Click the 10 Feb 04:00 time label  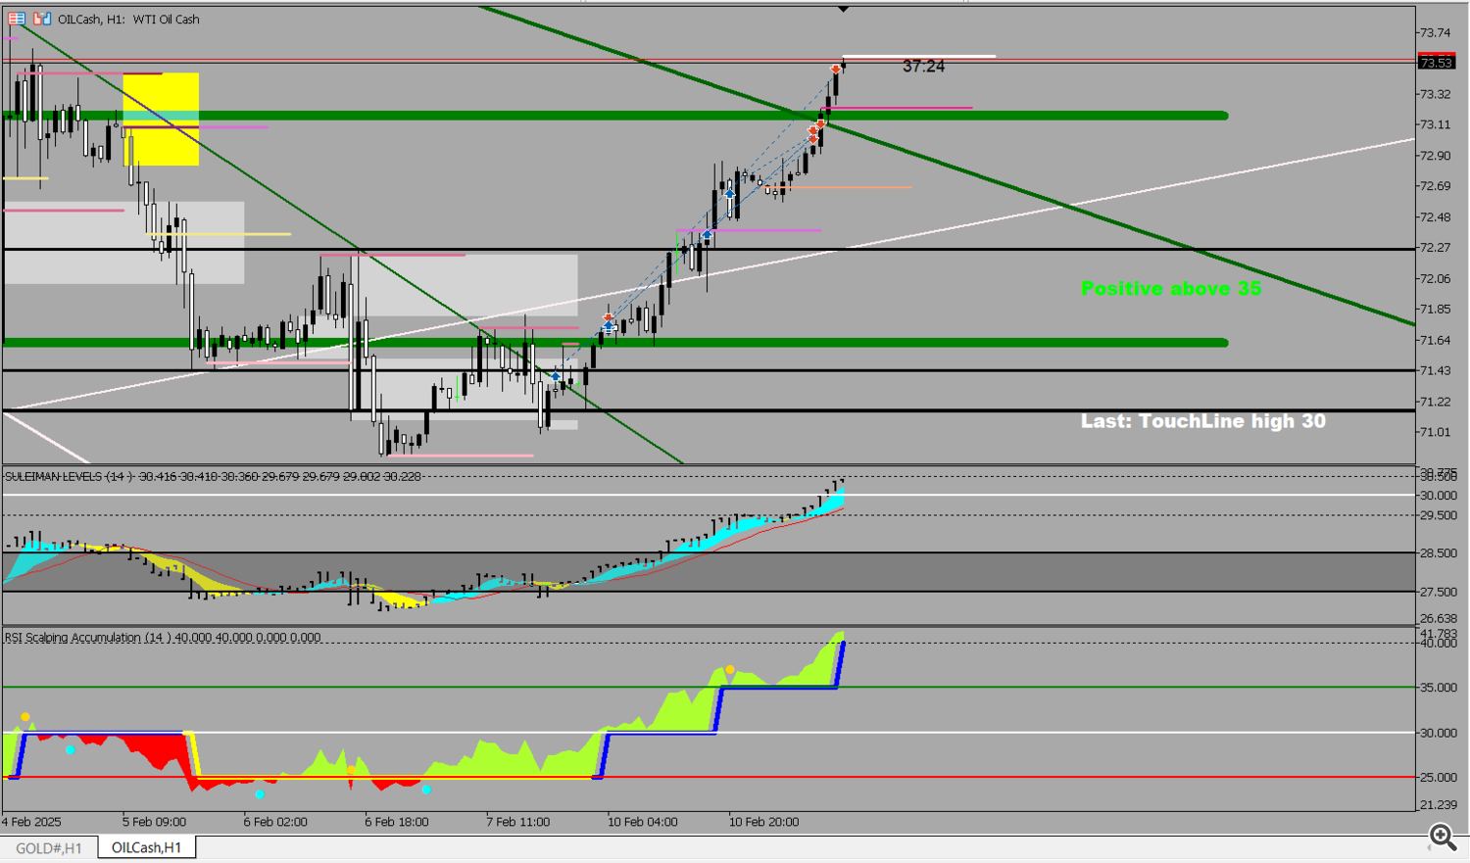pos(643,822)
